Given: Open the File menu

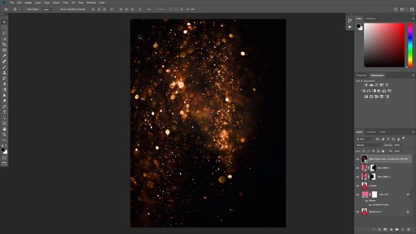Looking at the screenshot, I should pos(12,3).
